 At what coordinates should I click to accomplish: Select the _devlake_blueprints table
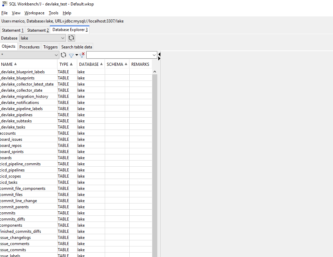(x=76, y=78)
